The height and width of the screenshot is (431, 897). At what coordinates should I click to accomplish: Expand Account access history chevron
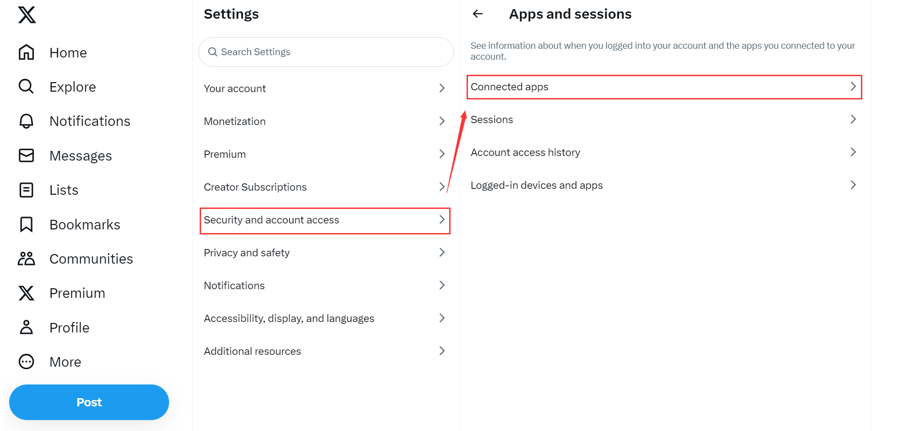tap(853, 152)
